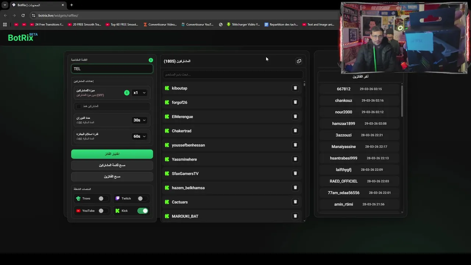
Task: Open tab search dropdown arrow
Action: pos(5,5)
